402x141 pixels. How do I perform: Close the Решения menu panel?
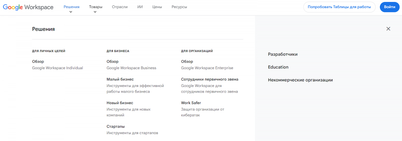pyautogui.click(x=388, y=29)
